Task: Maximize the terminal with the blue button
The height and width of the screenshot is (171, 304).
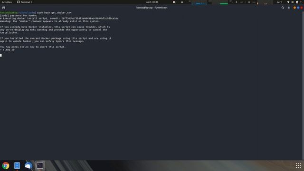Action: [x=298, y=8]
